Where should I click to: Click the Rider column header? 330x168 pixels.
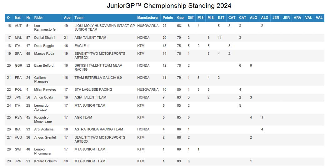tap(38, 18)
